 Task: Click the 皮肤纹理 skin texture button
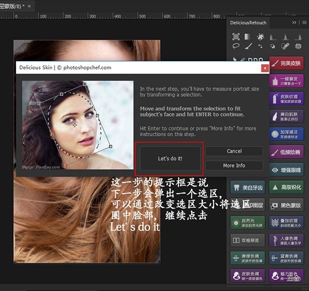(x=286, y=98)
